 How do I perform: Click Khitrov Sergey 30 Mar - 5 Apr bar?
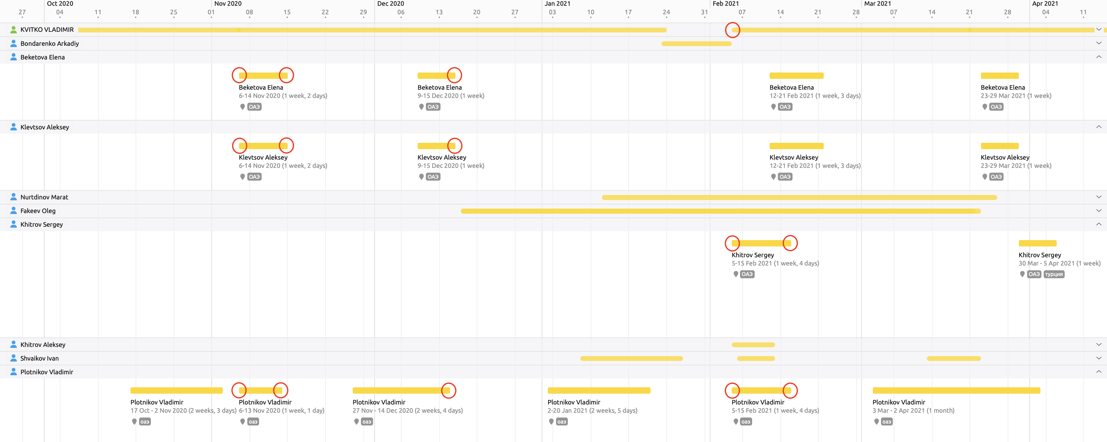click(x=1037, y=243)
